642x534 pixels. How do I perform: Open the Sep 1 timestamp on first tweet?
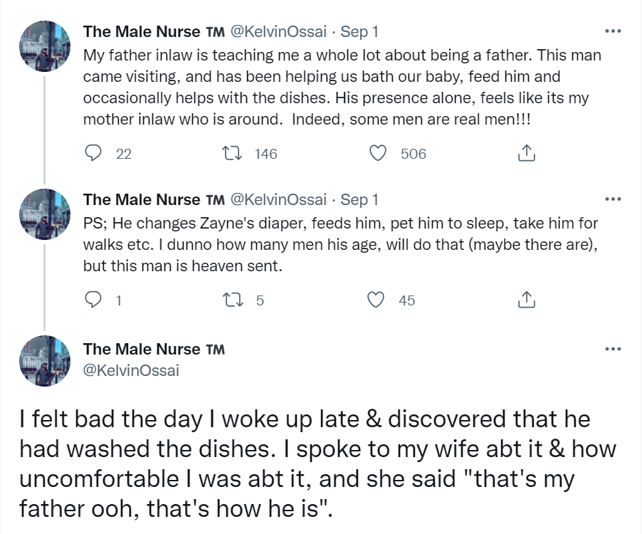click(359, 31)
